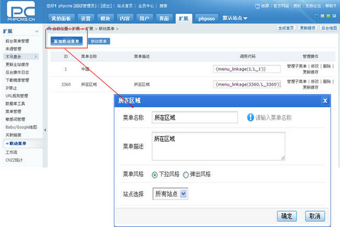Screen dimensions: 340x227
Task: Select the 下拉风格 radio button
Action: pyautogui.click(x=155, y=174)
